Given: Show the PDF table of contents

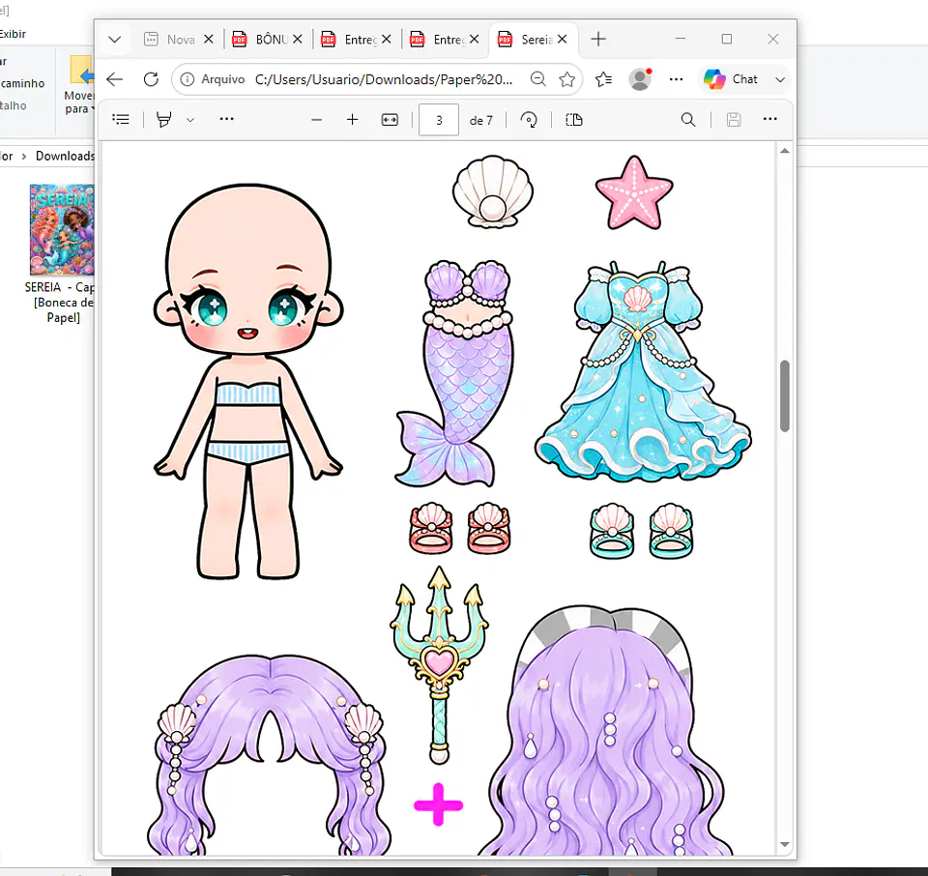Looking at the screenshot, I should (121, 120).
